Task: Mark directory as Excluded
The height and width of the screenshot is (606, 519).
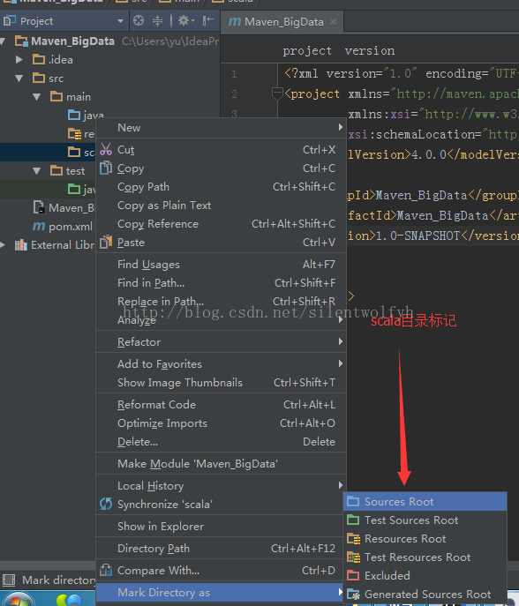Action: coord(425,576)
